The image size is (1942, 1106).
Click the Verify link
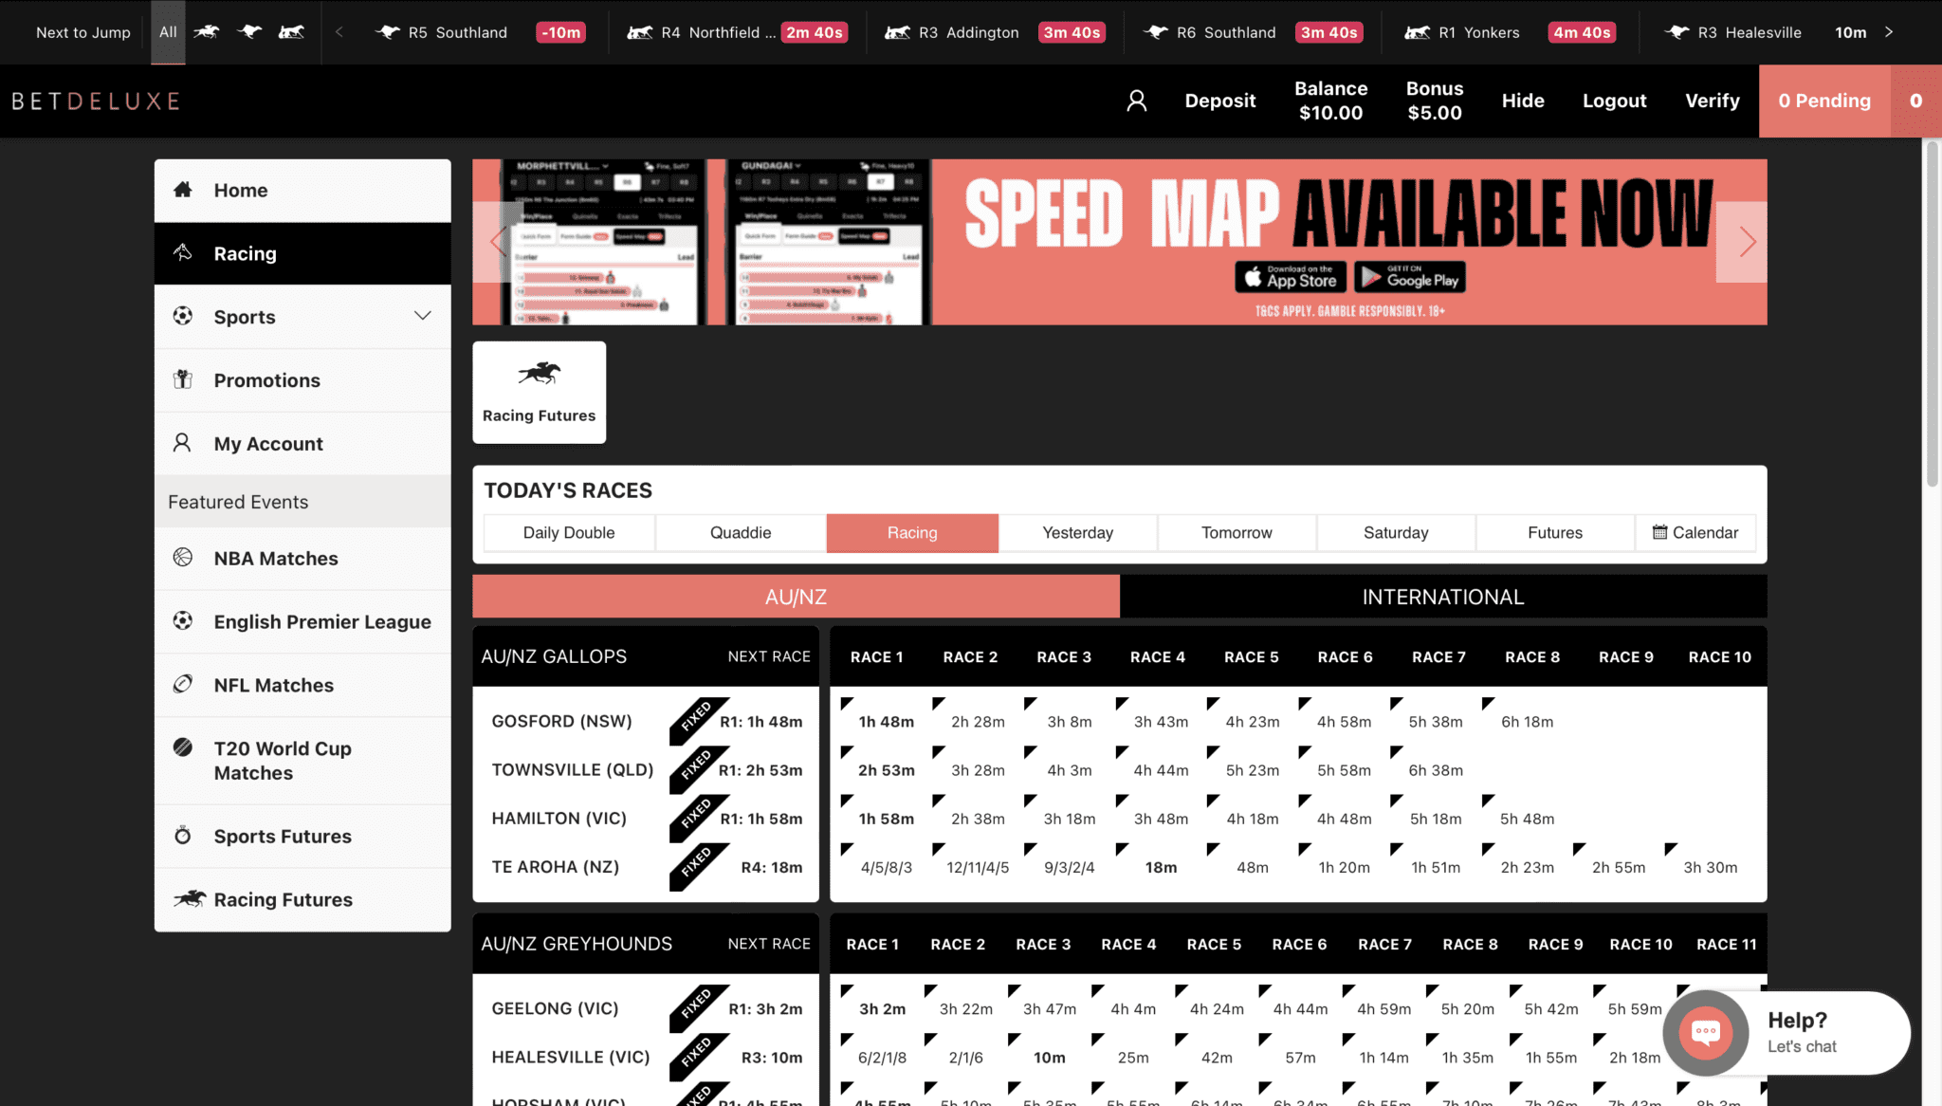click(1712, 101)
